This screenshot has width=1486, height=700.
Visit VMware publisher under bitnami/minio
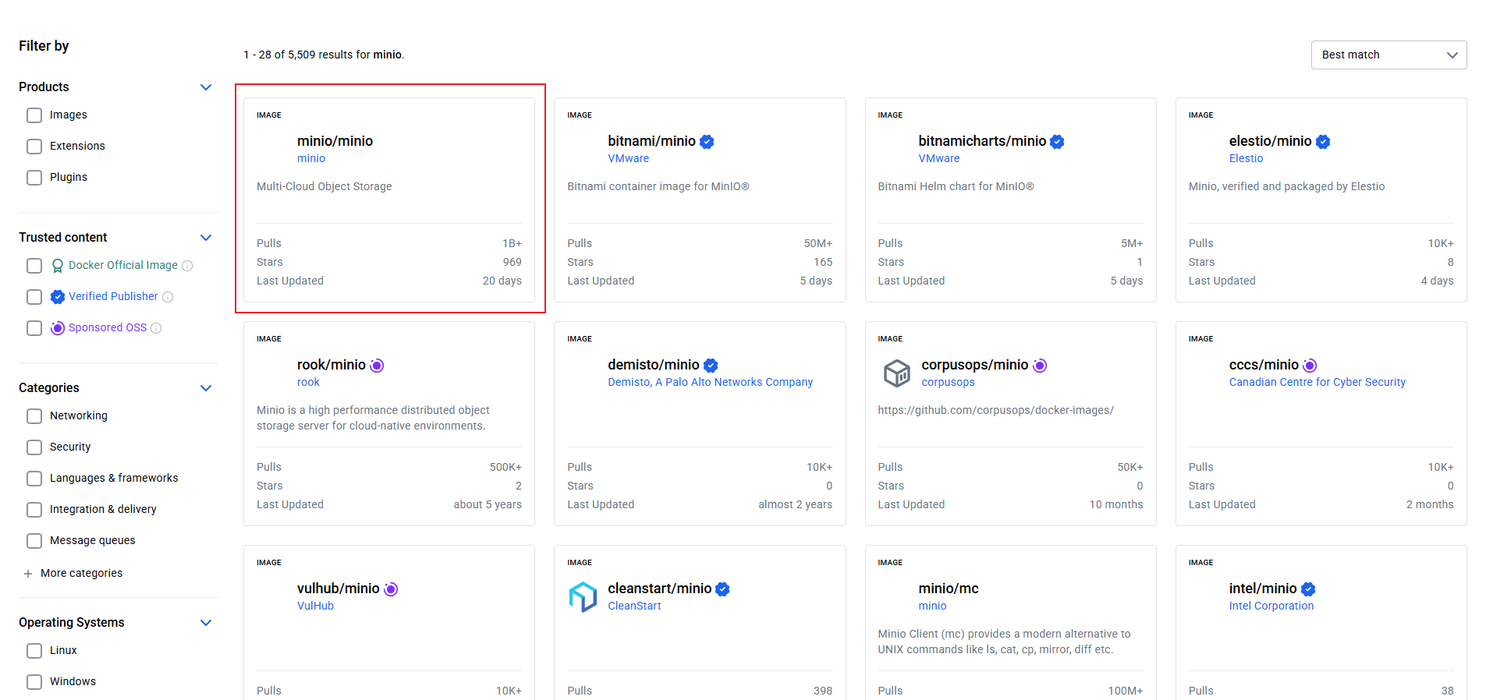[x=628, y=158]
